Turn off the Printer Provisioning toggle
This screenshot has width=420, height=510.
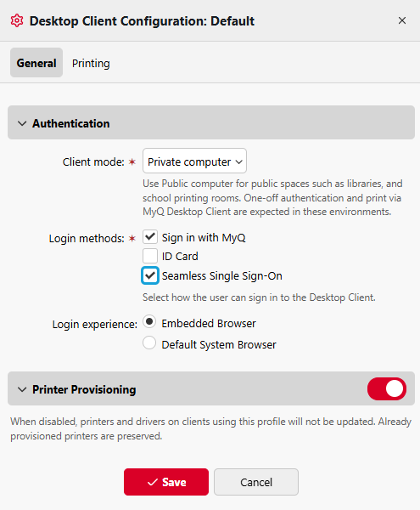click(387, 388)
